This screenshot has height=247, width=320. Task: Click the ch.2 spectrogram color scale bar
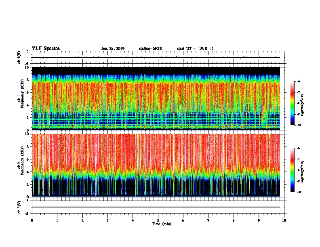tap(292, 170)
